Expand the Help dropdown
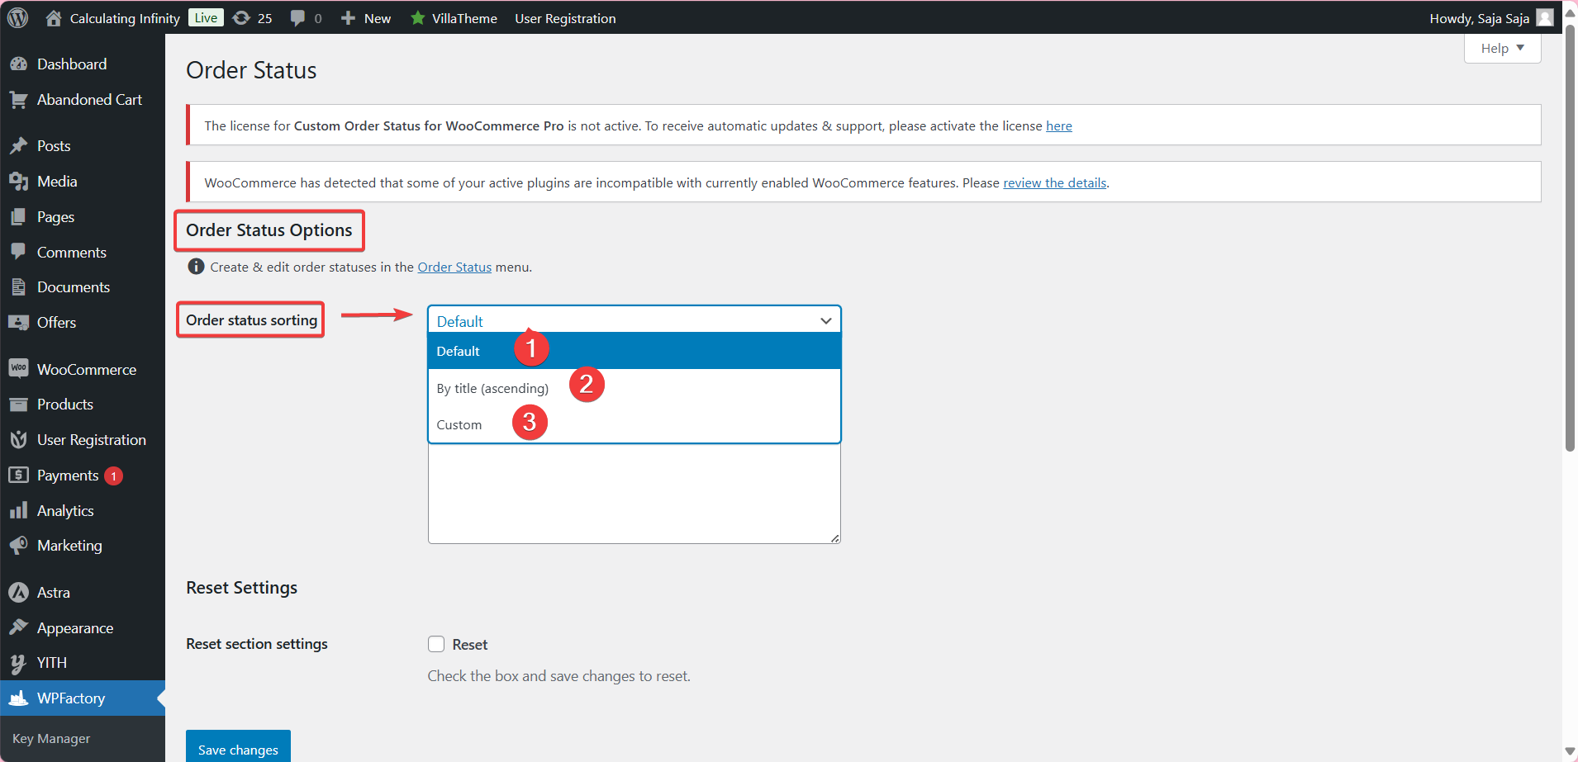 coord(1501,48)
